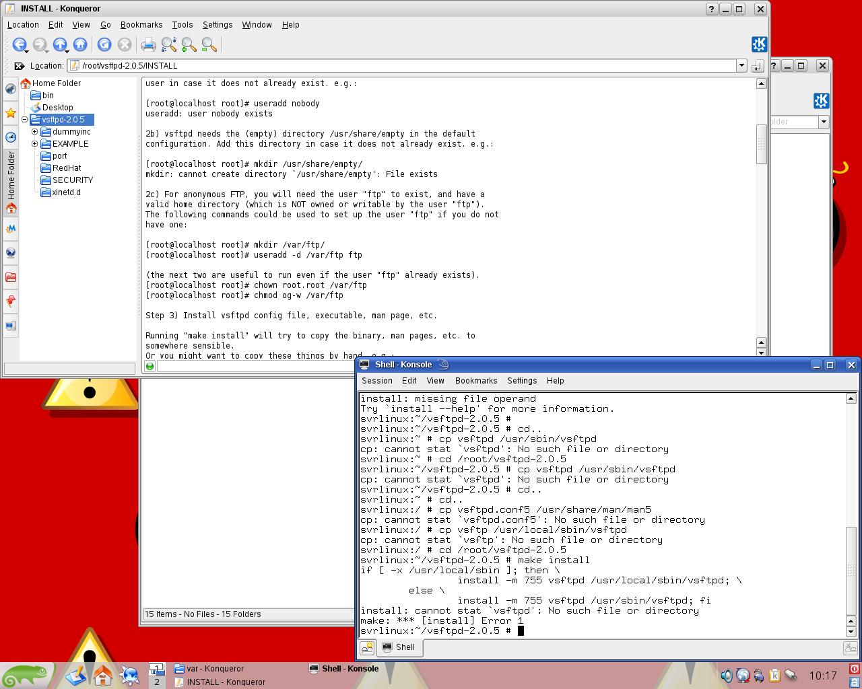This screenshot has height=689, width=862.
Task: Open dropdown in background Konqueror window
Action: pyautogui.click(x=824, y=122)
